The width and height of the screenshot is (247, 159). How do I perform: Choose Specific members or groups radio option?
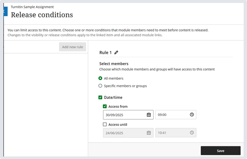pos(100,86)
